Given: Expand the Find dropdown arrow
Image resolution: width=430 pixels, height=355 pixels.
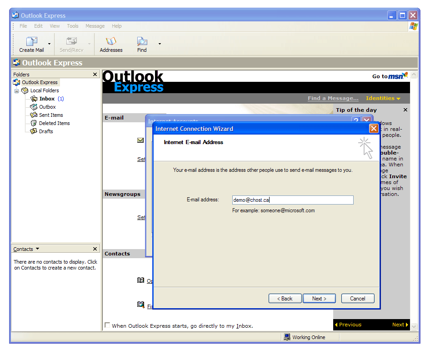Looking at the screenshot, I should [x=160, y=44].
